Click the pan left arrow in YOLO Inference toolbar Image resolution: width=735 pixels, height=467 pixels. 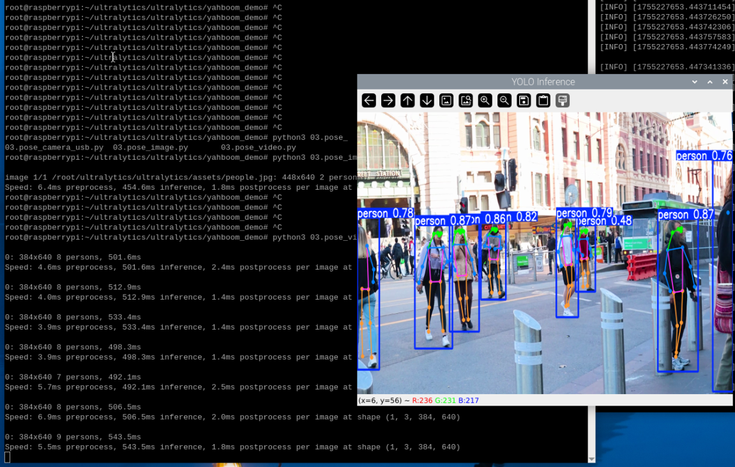(x=369, y=100)
